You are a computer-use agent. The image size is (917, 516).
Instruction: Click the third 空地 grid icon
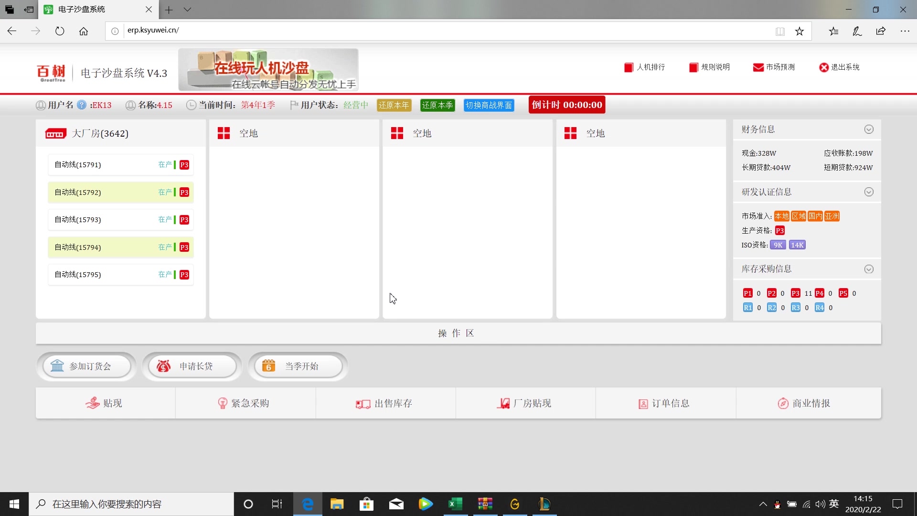pyautogui.click(x=570, y=133)
